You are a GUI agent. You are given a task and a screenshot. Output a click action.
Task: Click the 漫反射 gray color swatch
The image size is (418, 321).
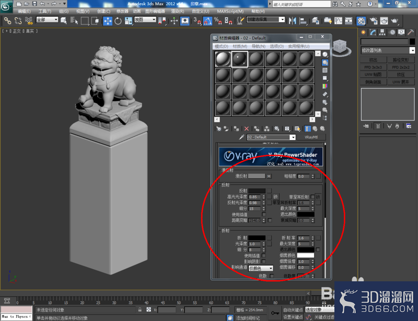[x=257, y=176]
